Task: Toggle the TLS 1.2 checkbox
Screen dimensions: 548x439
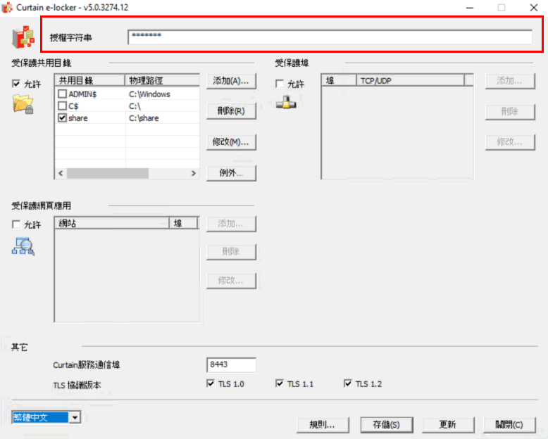Action: 348,383
